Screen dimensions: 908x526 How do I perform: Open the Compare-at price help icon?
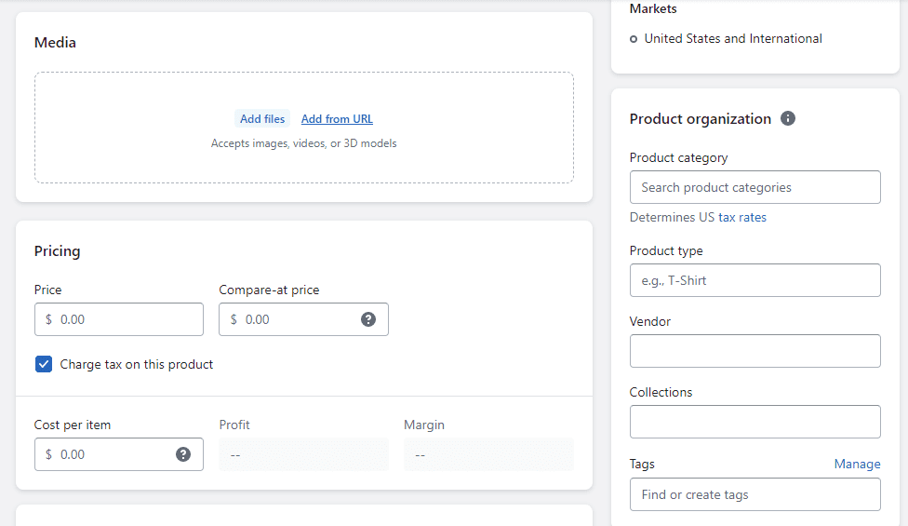pyautogui.click(x=368, y=319)
